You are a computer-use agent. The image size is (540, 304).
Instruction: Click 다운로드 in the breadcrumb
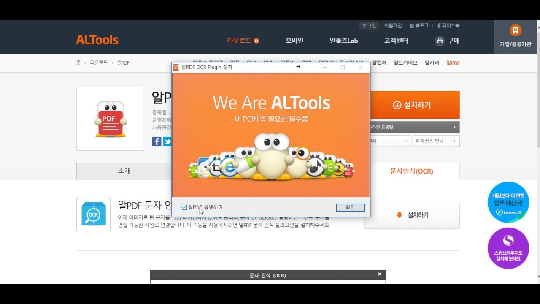pyautogui.click(x=99, y=62)
